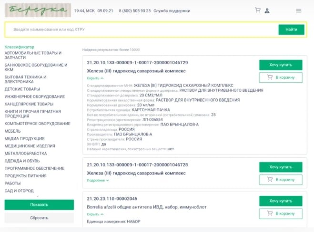314x232 pixels.
Task: Select category Программное обеспечение
Action: point(34,168)
